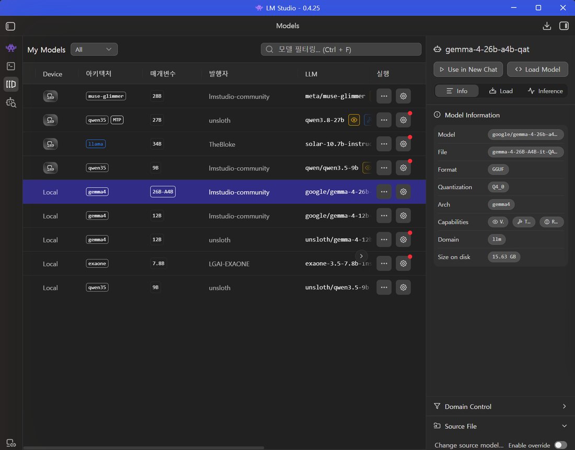Open settings gear for unsloth/gemma-4-12b
This screenshot has height=450, width=575.
coord(403,239)
